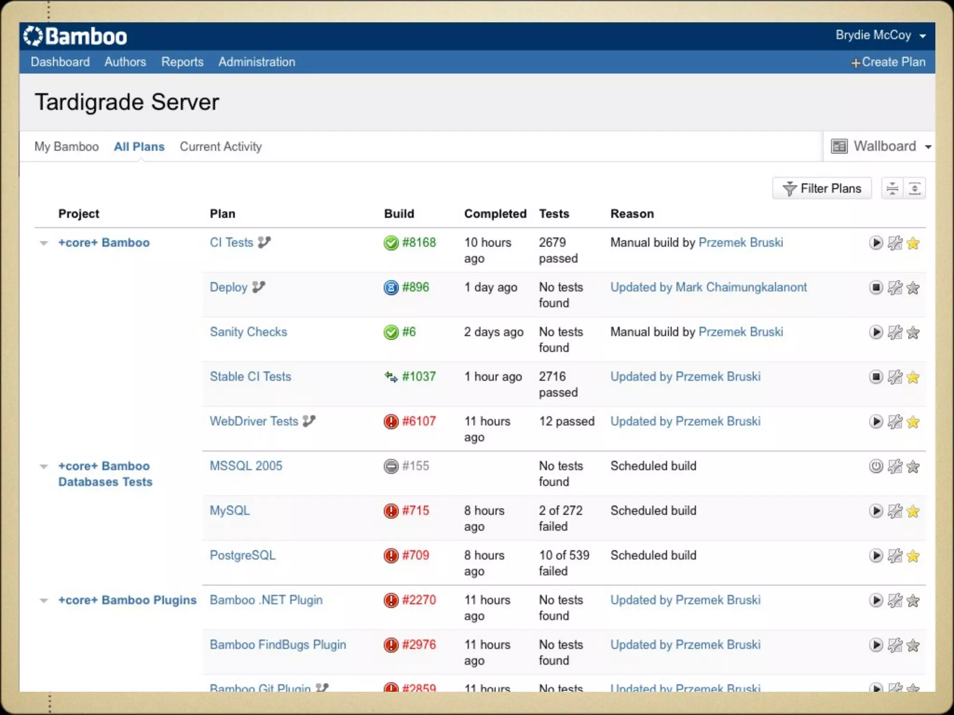Collapse the +core+ Bamboo project group

point(44,243)
